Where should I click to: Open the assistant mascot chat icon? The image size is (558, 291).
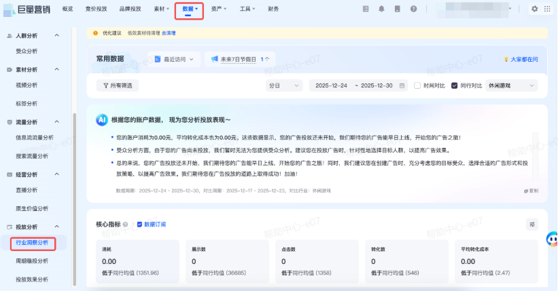[552, 239]
